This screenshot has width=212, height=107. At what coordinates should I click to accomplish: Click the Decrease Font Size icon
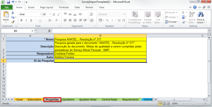[x=58, y=14]
